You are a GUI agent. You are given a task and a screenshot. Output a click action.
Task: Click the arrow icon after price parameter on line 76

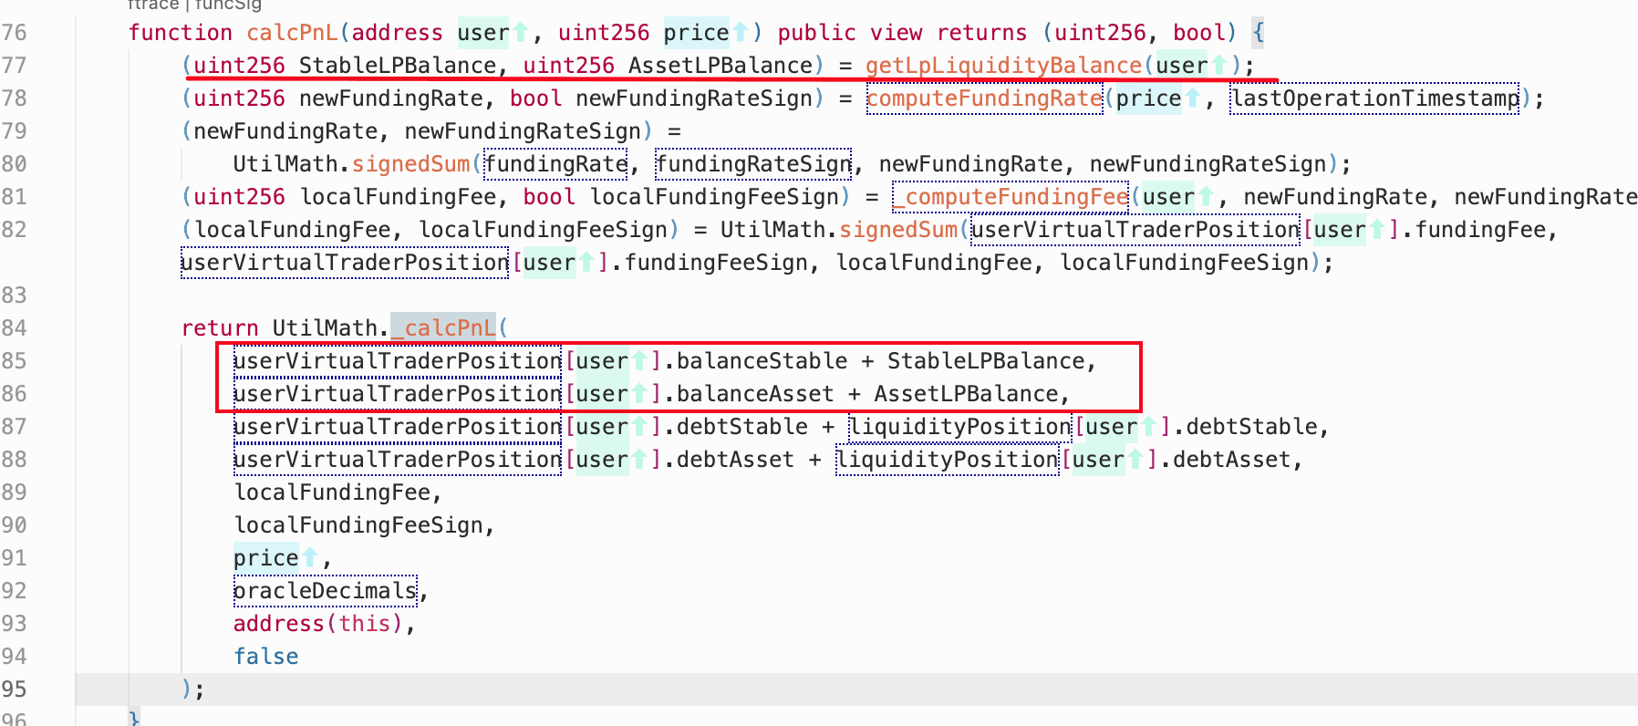pyautogui.click(x=740, y=33)
